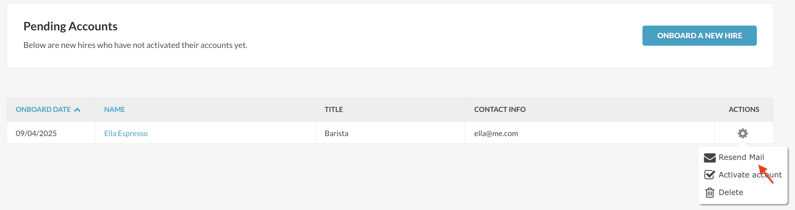Open the gear actions menu for Ella Espresso
Image resolution: width=795 pixels, height=210 pixels.
point(743,133)
